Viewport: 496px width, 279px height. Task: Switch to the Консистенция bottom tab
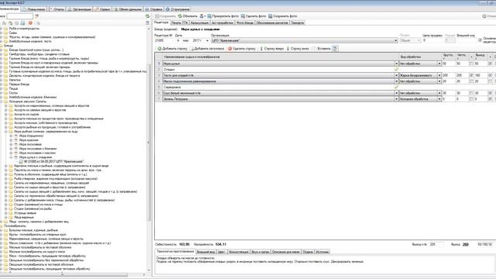tap(239, 252)
